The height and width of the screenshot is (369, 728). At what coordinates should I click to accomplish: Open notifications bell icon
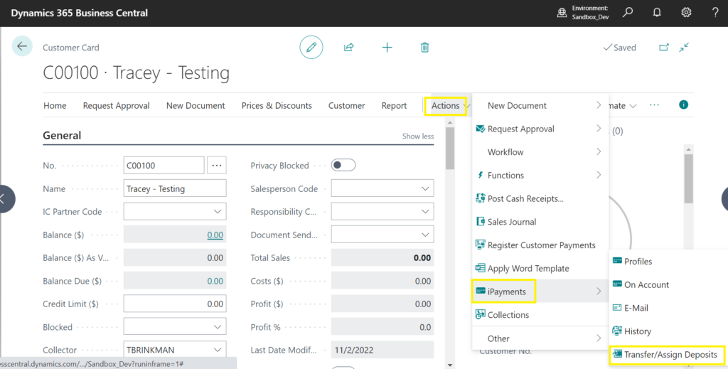(657, 13)
